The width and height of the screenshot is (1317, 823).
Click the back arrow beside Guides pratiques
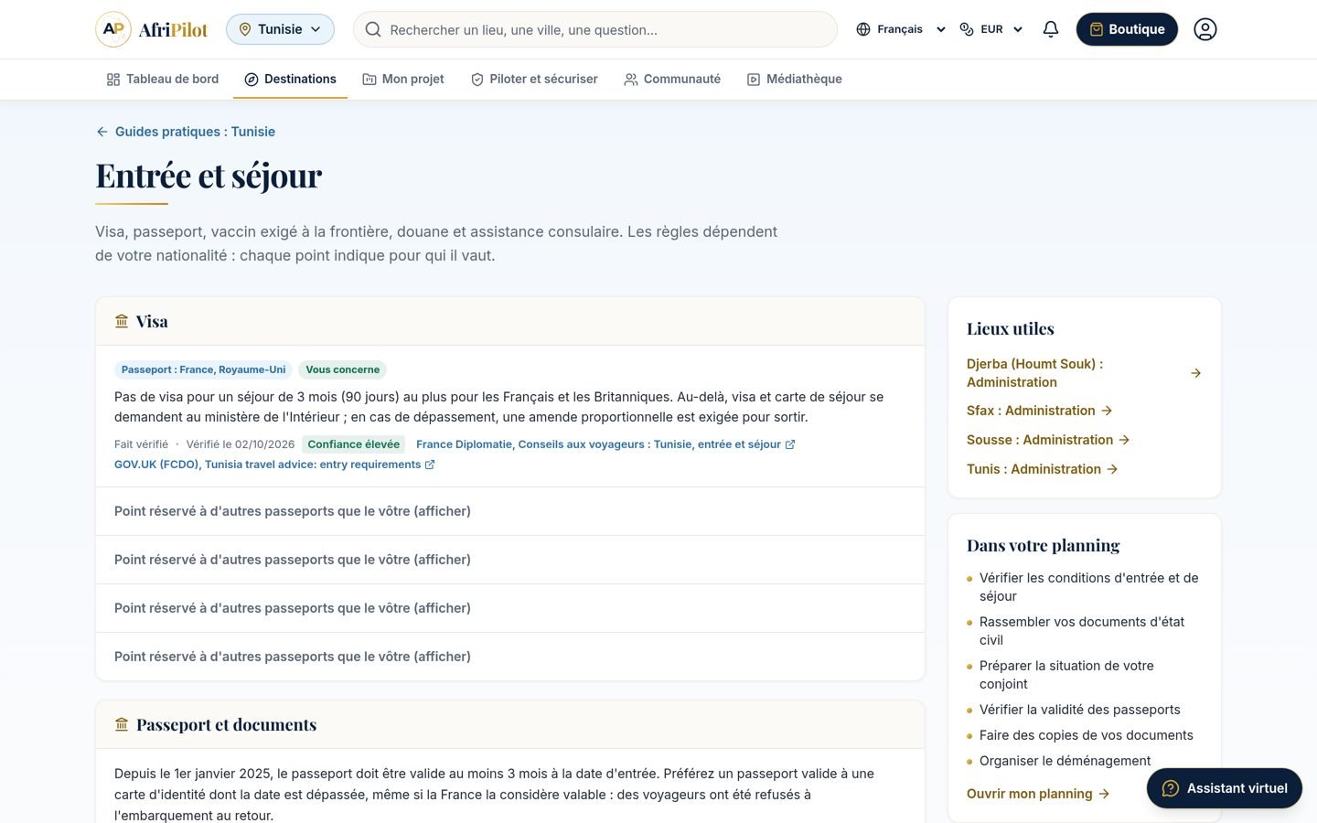[x=102, y=132]
